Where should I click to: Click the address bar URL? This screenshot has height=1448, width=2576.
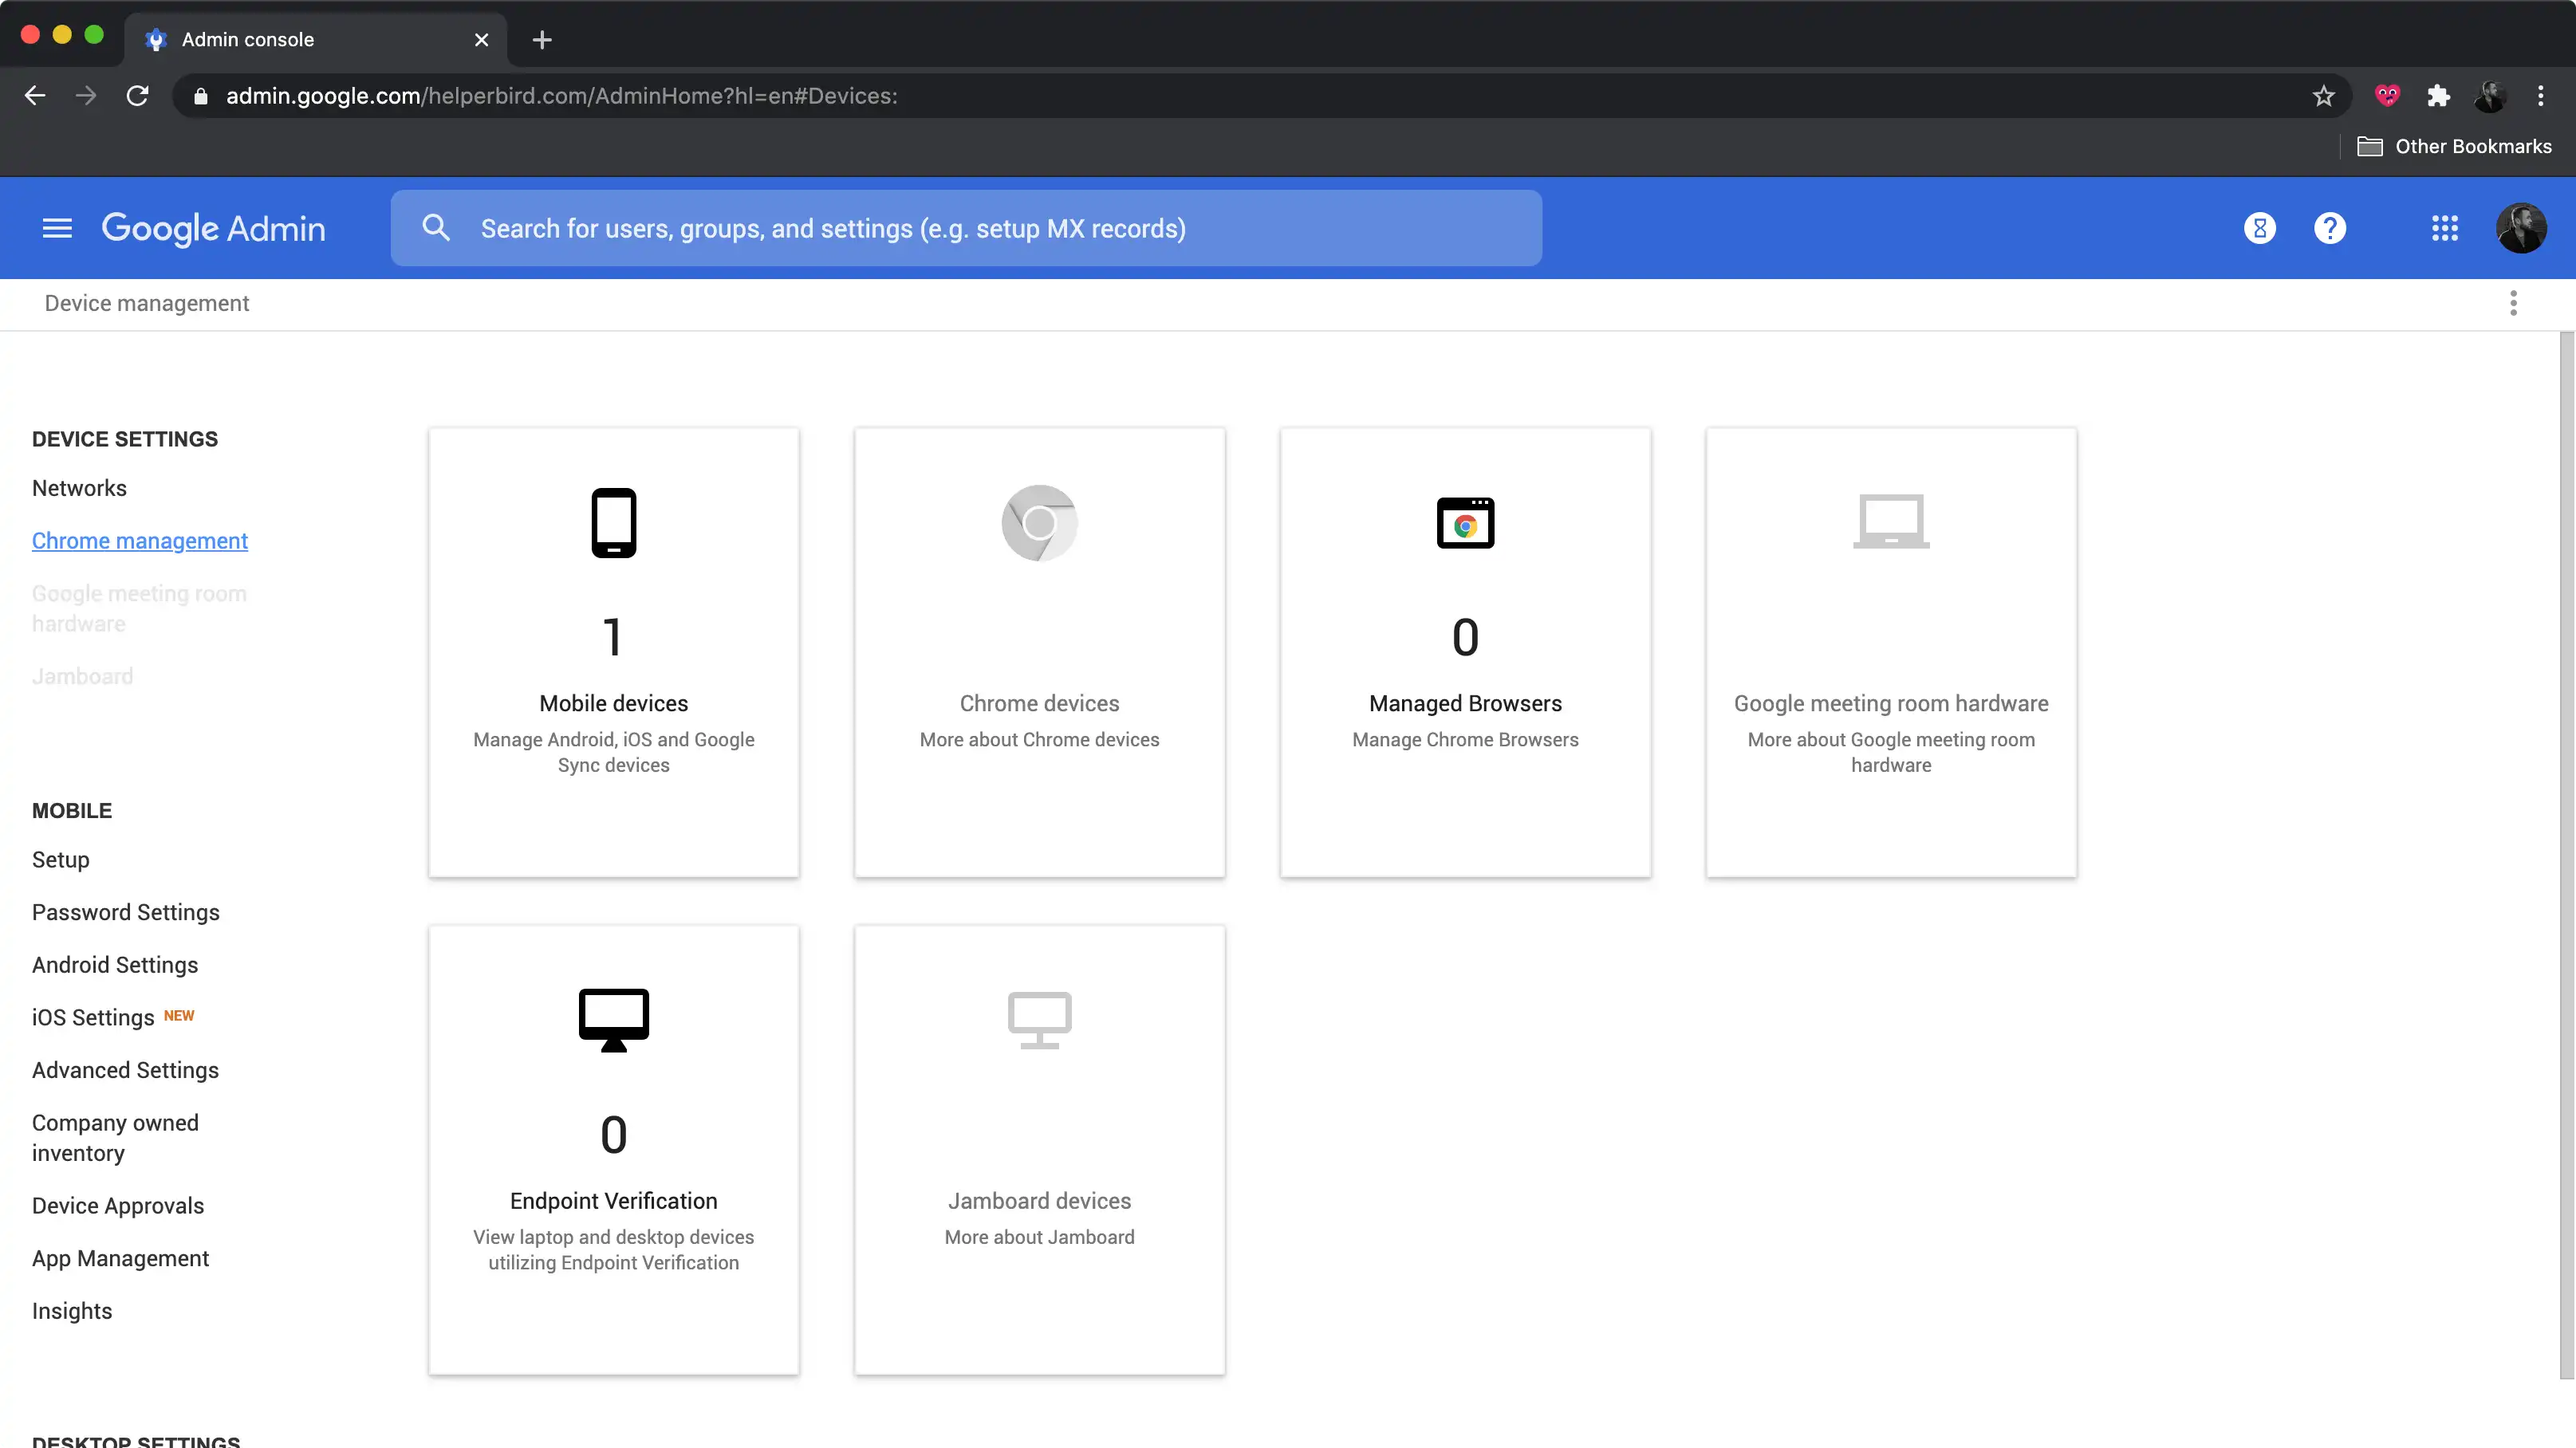tap(561, 96)
